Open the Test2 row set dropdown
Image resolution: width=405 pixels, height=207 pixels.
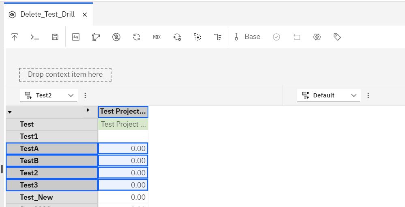(x=49, y=95)
